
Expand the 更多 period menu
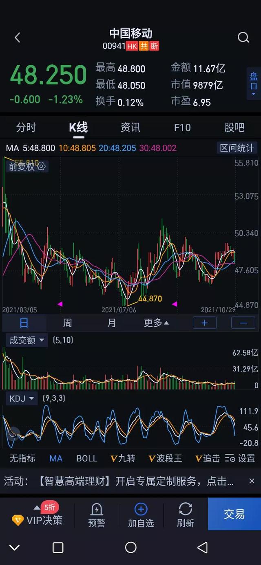156,323
